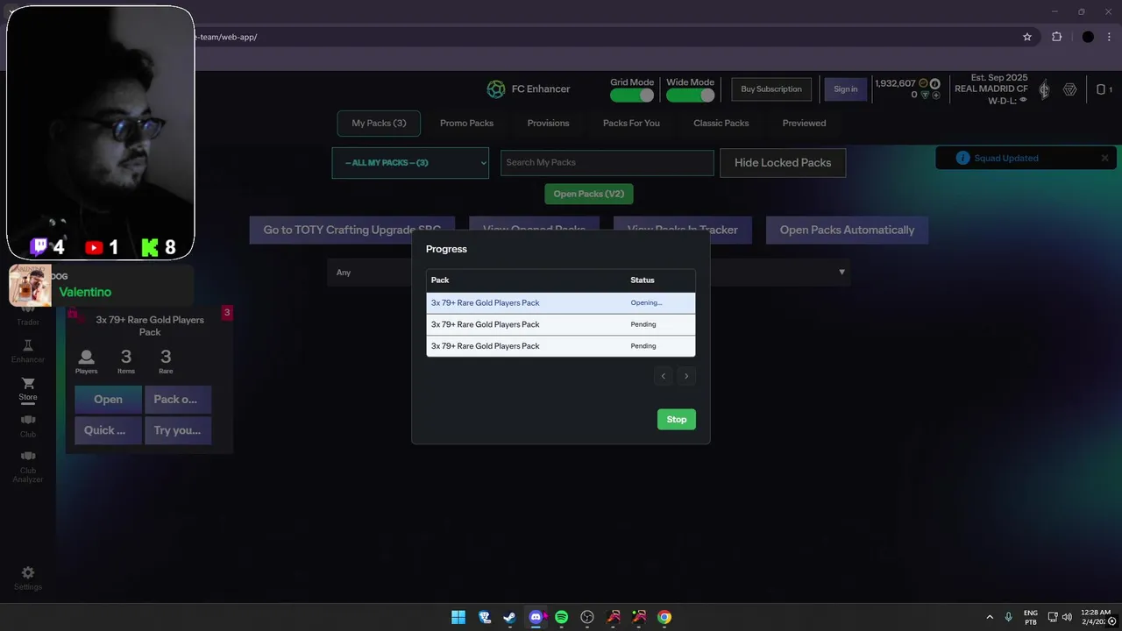Bookmark this page with the star icon
Viewport: 1122px width, 631px height.
1027,37
